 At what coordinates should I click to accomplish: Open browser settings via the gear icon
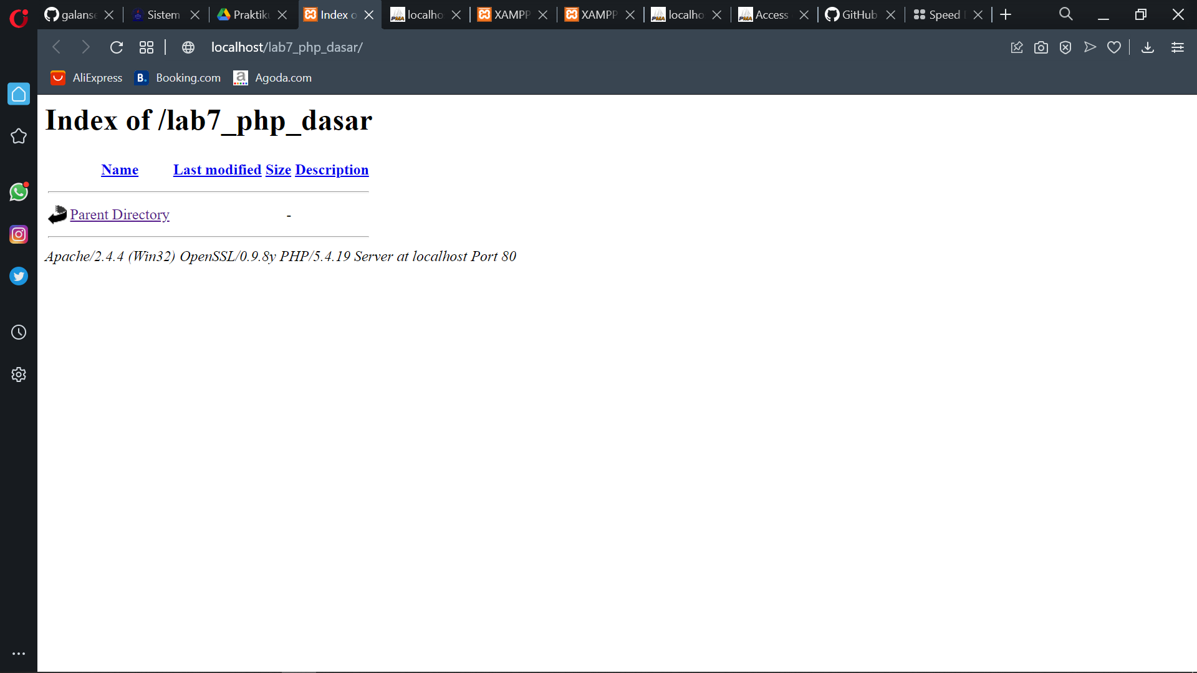19,374
